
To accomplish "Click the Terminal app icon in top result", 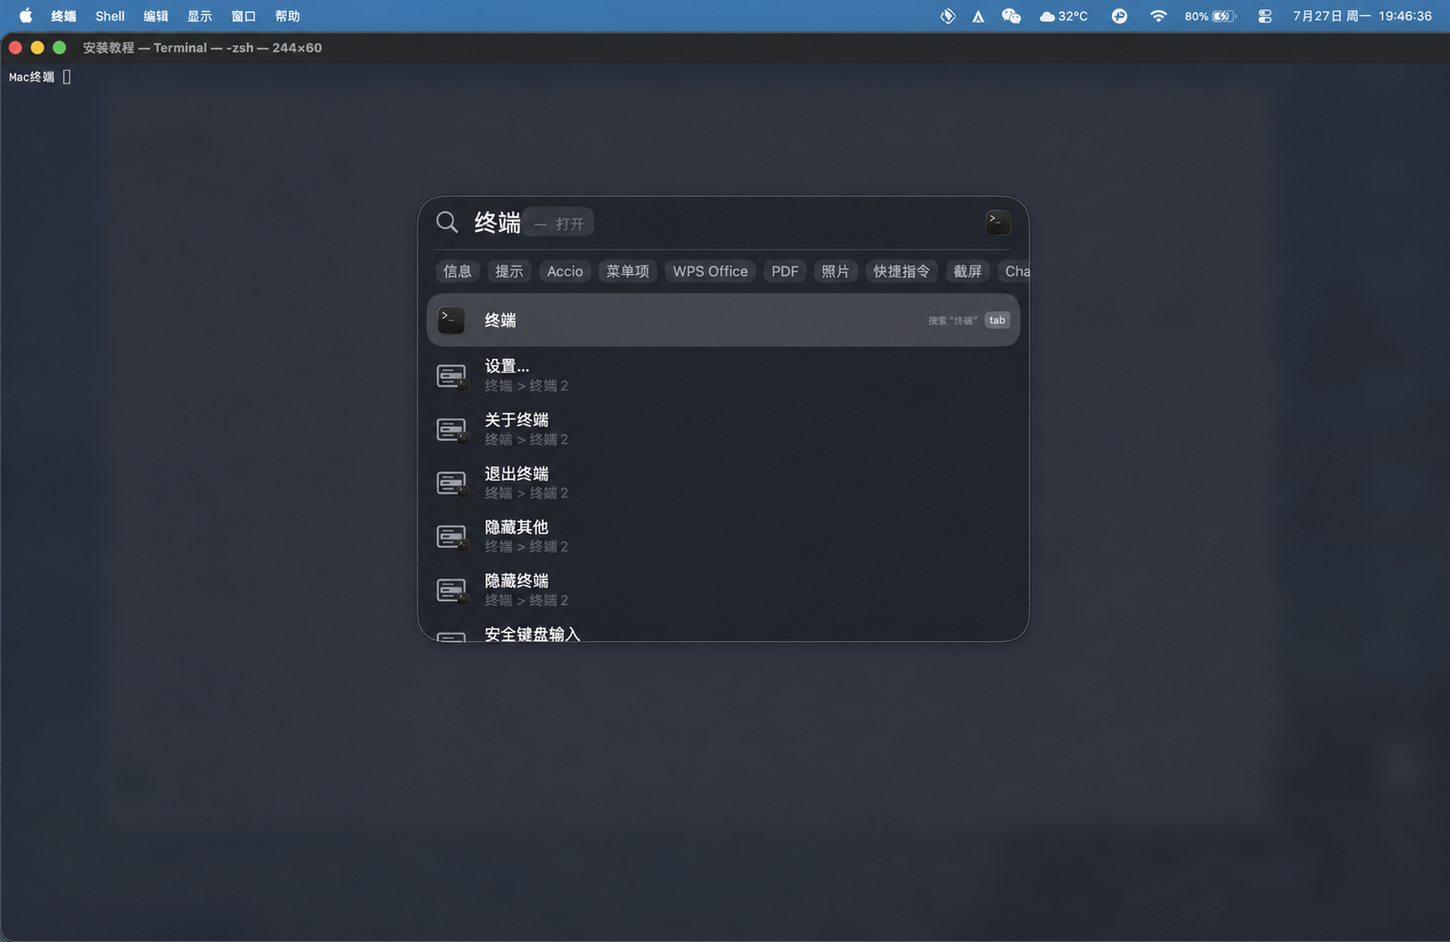I will pos(451,321).
